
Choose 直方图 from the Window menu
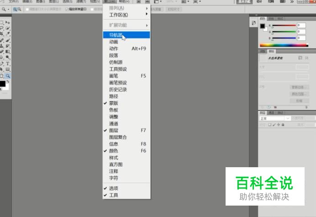pos(126,164)
